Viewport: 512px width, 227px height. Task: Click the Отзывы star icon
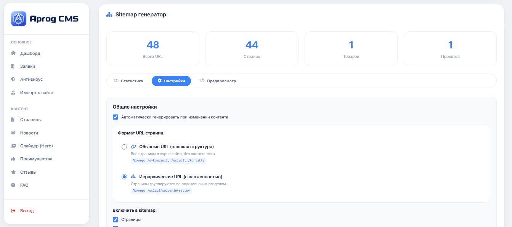click(x=13, y=172)
